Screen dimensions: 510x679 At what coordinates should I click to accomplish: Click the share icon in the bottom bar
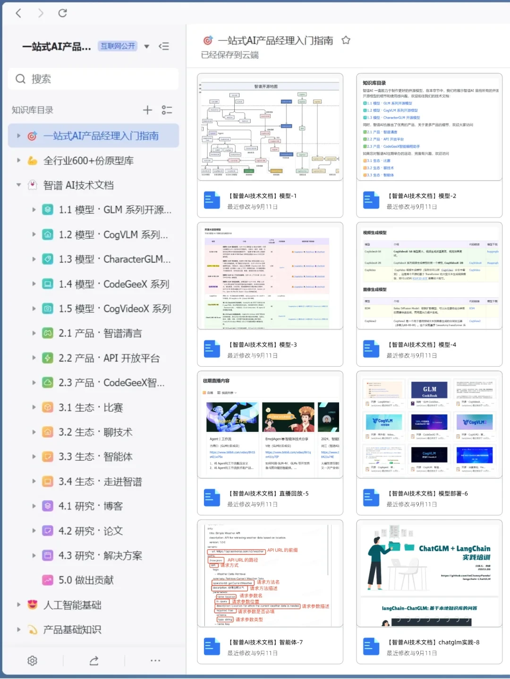pyautogui.click(x=93, y=661)
